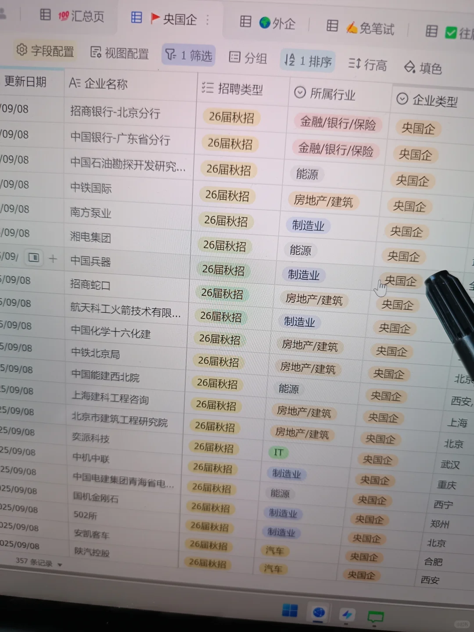Open the 外企 tab
This screenshot has width=474, height=632.
(x=277, y=23)
